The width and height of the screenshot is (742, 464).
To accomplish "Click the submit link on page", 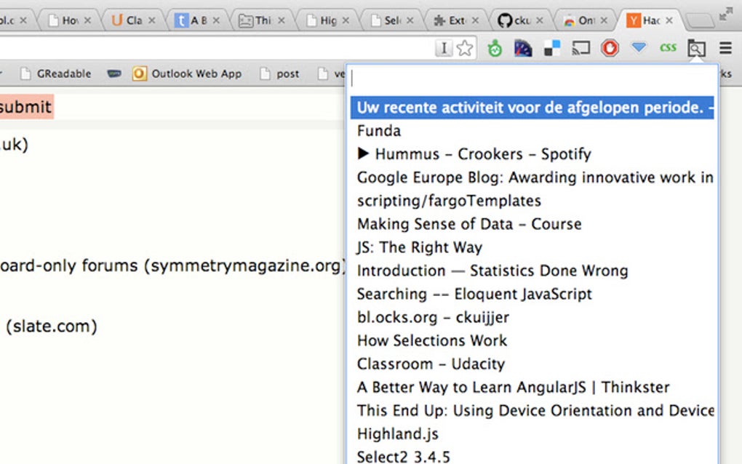I will 26,107.
